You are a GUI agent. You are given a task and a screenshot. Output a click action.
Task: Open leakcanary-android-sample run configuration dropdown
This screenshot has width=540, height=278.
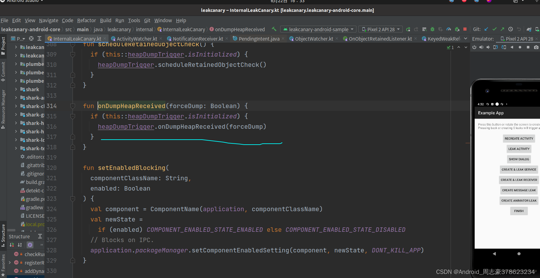318,29
